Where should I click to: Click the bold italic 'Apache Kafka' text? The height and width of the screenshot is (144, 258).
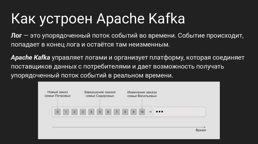[30, 57]
